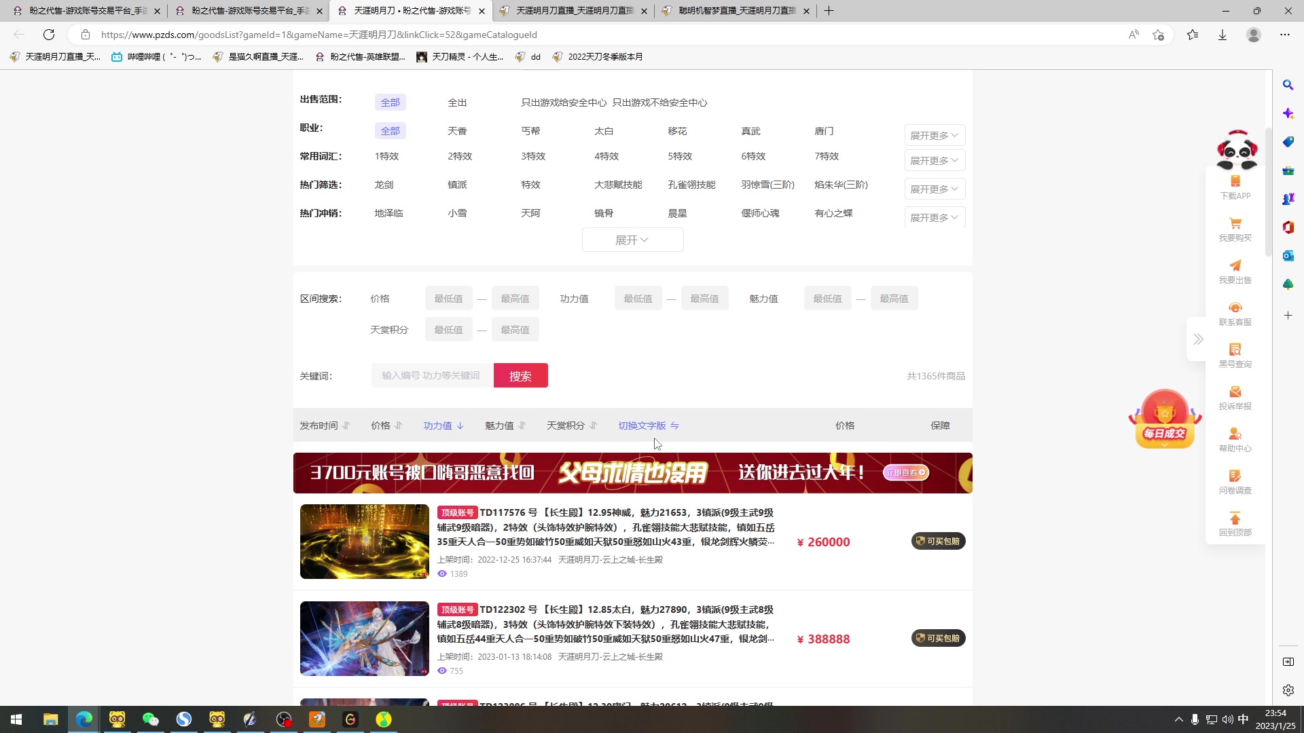Filter by 天香 profession

pyautogui.click(x=457, y=131)
